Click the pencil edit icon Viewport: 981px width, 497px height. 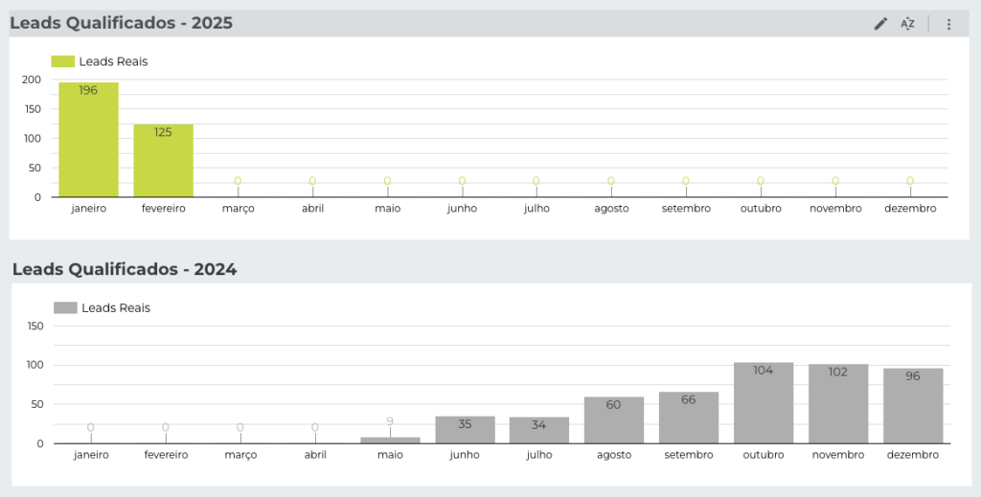coord(880,24)
